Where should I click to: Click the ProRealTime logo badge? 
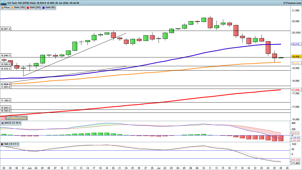click(14, 118)
